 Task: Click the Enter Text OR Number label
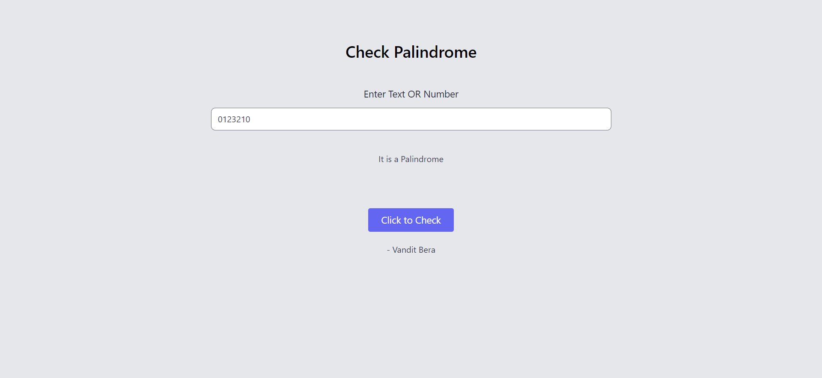pyautogui.click(x=411, y=94)
